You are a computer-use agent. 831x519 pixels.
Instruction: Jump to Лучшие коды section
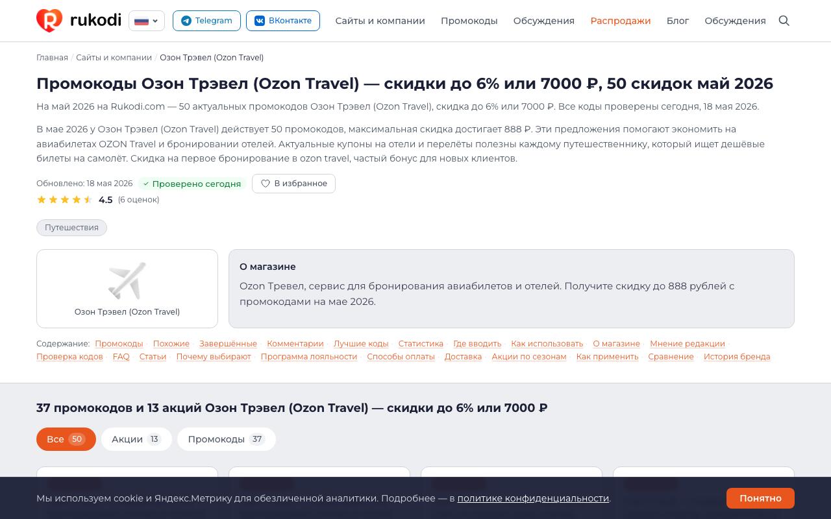click(x=361, y=344)
